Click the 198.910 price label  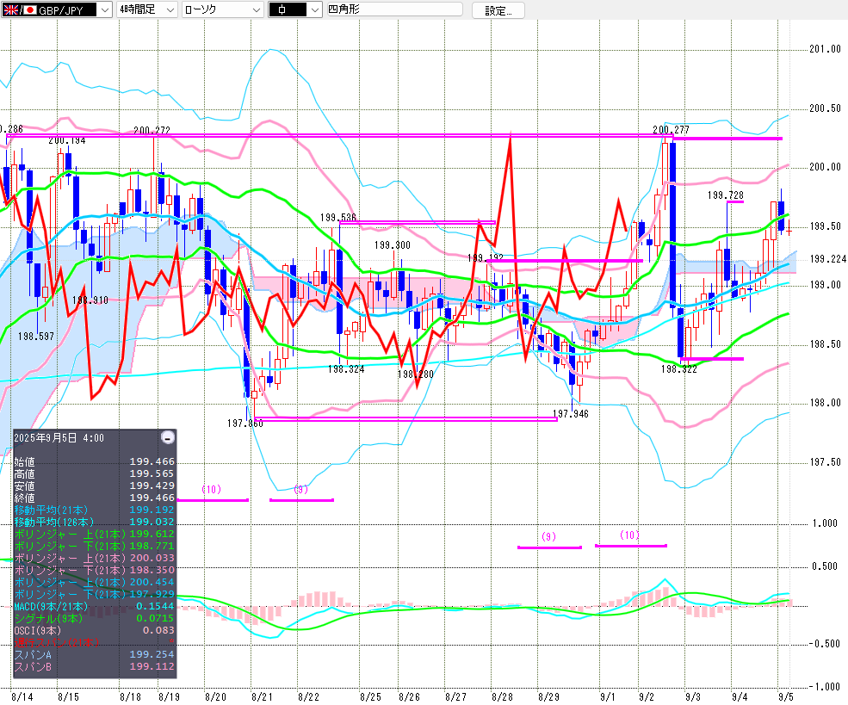click(x=90, y=300)
